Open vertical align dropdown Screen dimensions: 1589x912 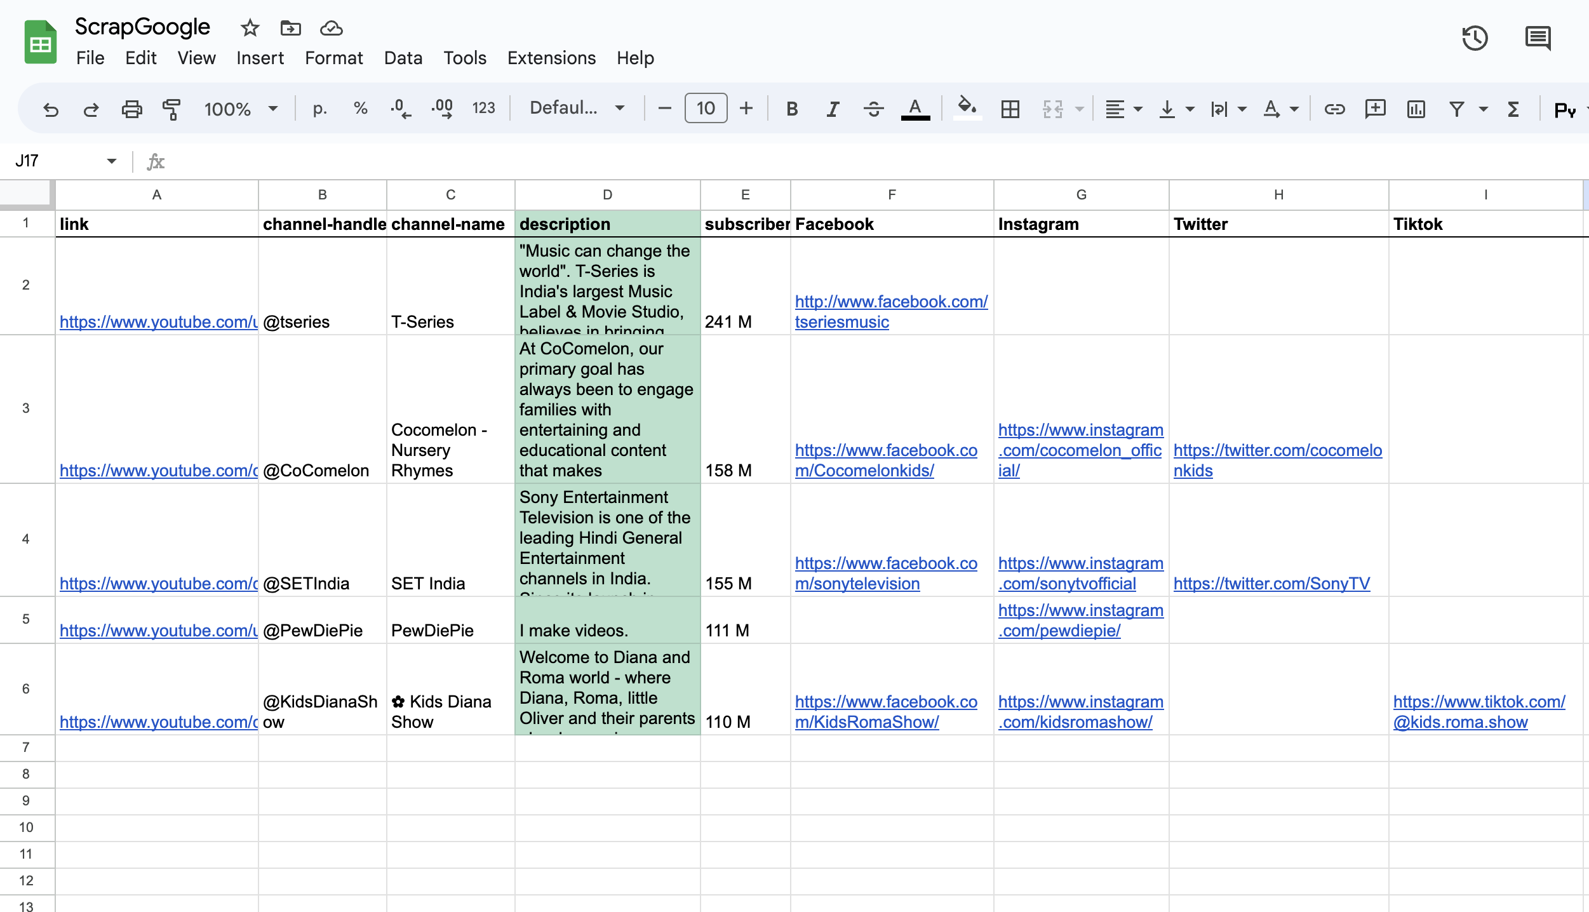[x=1176, y=109]
